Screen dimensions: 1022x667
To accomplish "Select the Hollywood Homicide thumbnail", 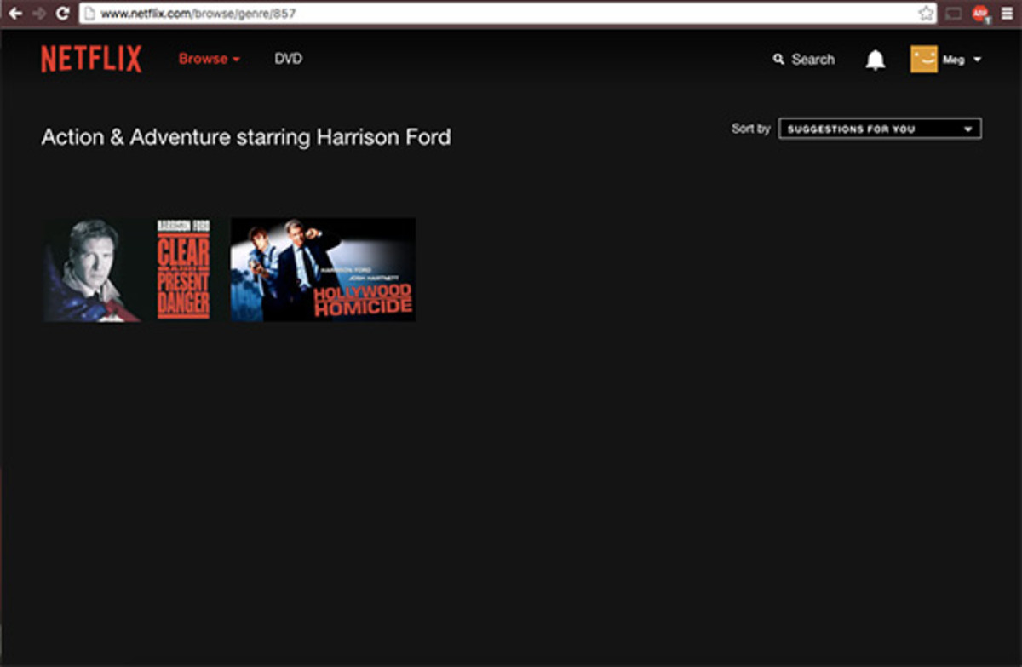I will pos(323,269).
